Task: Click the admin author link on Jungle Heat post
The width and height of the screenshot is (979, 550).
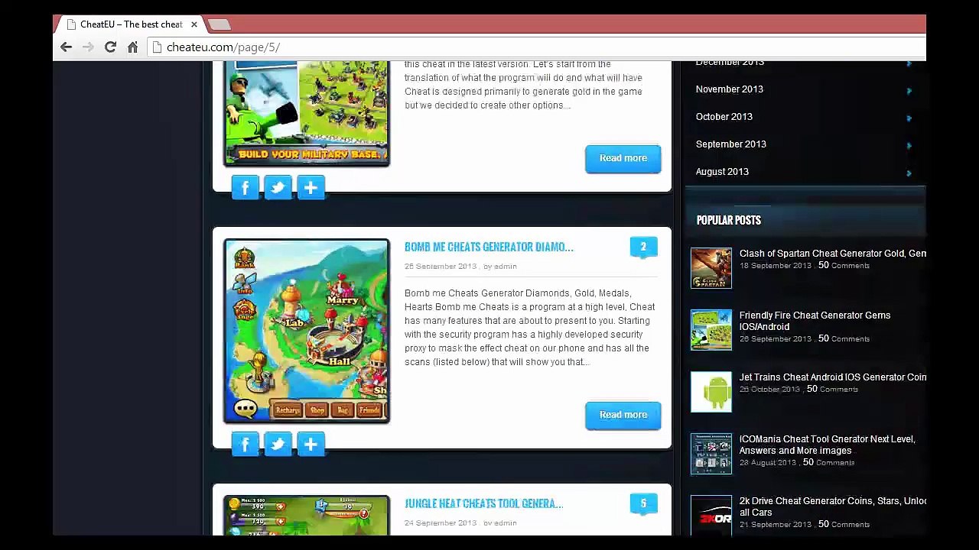Action: pos(506,523)
